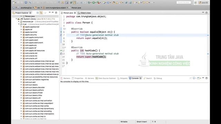Collapse all in Project Explorer
Screen dimensions: 221x124
click(x=38, y=13)
